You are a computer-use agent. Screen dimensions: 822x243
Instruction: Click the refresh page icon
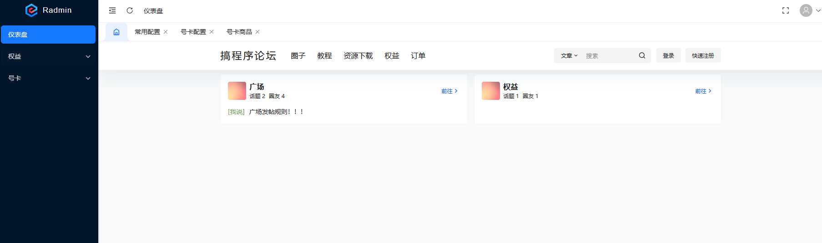click(130, 10)
